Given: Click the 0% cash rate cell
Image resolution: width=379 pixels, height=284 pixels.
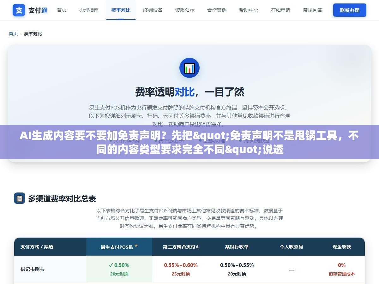Looking at the screenshot, I should coord(342,265).
